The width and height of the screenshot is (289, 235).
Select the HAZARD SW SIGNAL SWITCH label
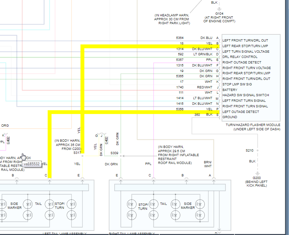coord(246,95)
